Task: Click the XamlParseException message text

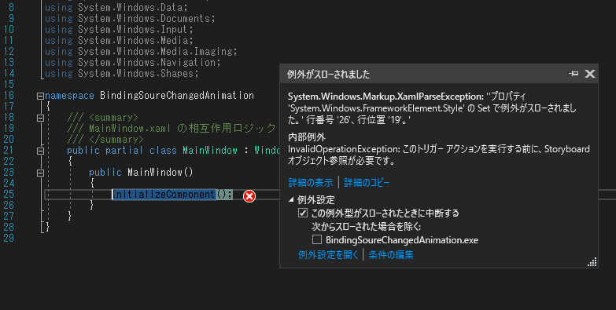Action: (x=432, y=108)
